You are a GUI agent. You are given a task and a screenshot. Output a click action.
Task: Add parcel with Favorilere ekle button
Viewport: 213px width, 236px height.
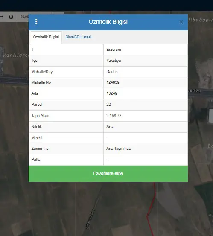[108, 174]
